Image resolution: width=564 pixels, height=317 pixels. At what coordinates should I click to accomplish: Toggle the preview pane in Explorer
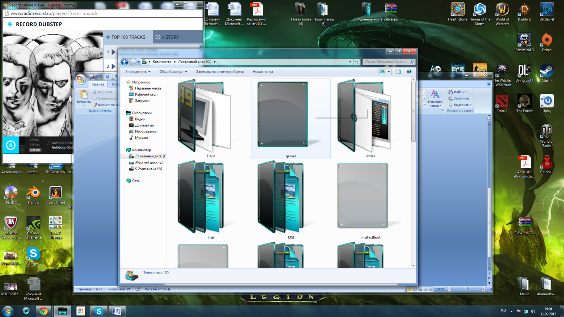pos(399,72)
